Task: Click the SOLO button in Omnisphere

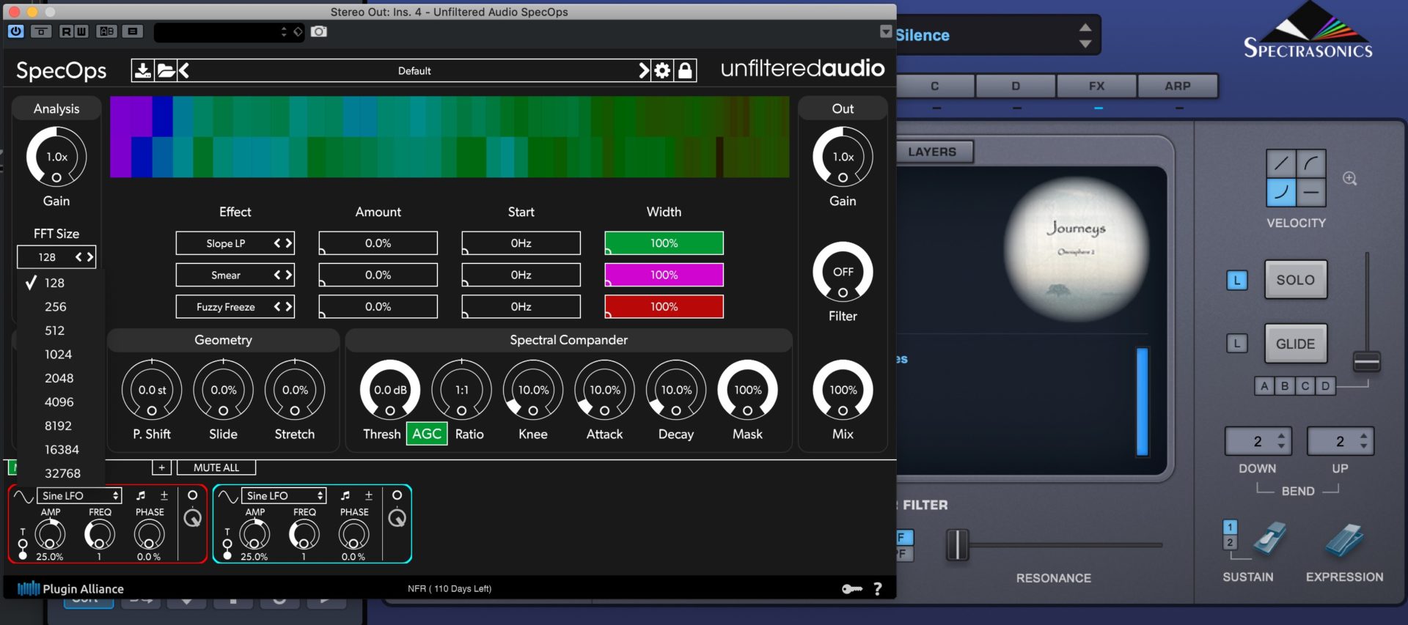Action: [x=1296, y=280]
